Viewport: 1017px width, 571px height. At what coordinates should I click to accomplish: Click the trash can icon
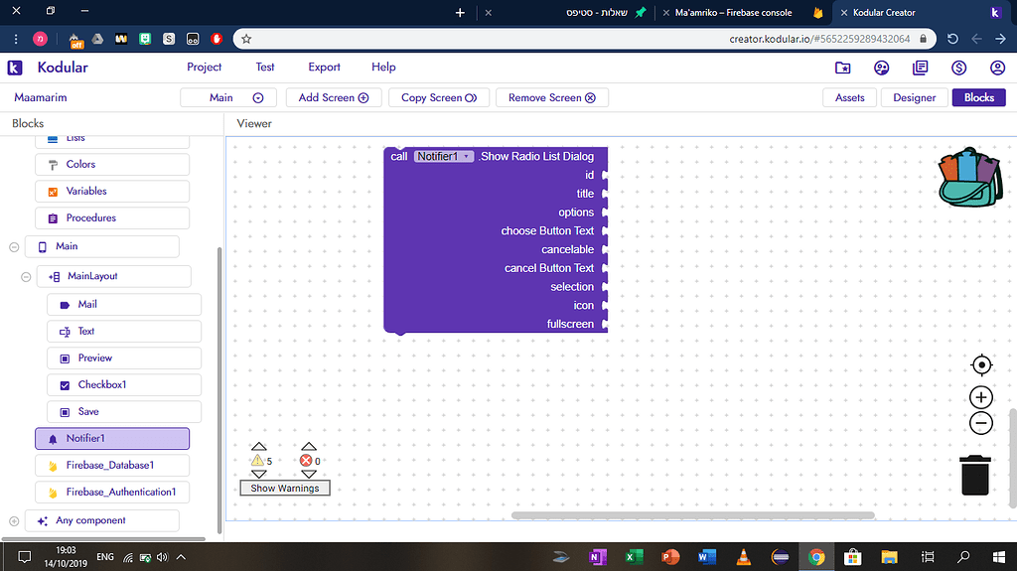point(975,475)
